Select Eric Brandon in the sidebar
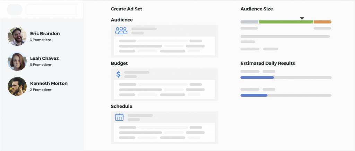 click(x=45, y=34)
